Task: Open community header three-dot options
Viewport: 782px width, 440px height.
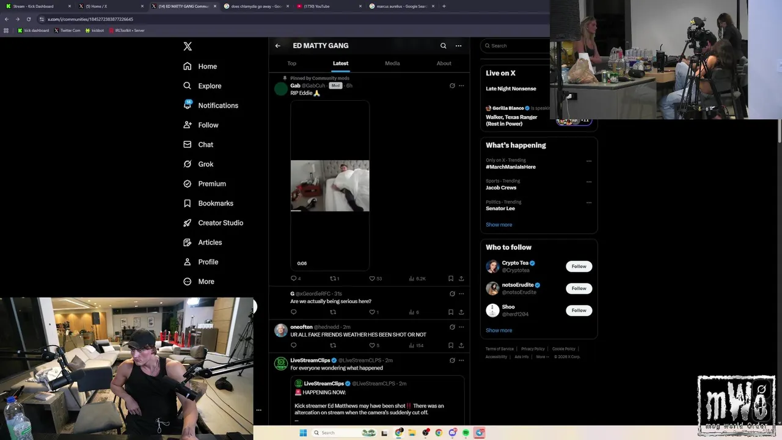Action: tap(458, 46)
